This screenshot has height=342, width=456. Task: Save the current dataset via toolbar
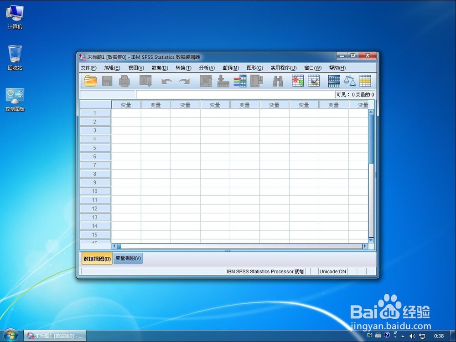107,81
